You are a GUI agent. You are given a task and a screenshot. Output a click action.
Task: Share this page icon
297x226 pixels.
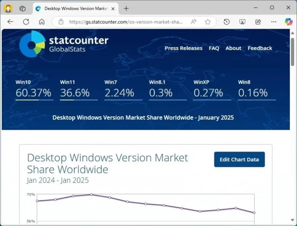258,22
